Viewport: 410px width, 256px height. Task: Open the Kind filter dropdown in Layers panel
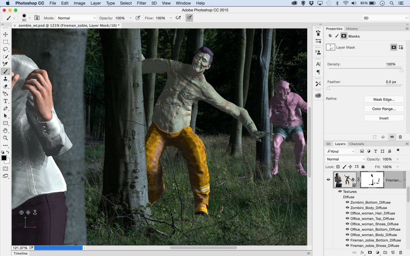click(x=340, y=151)
